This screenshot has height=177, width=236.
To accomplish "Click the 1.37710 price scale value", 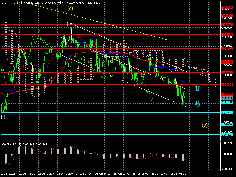I will [227, 122].
